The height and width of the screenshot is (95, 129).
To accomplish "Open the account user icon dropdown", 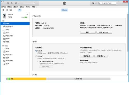I will click(94, 3).
